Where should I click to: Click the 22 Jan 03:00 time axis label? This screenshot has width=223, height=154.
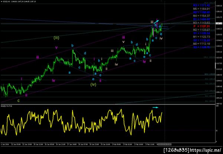16,144
